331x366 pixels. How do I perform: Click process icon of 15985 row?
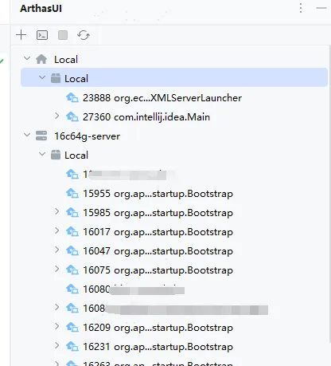click(72, 212)
